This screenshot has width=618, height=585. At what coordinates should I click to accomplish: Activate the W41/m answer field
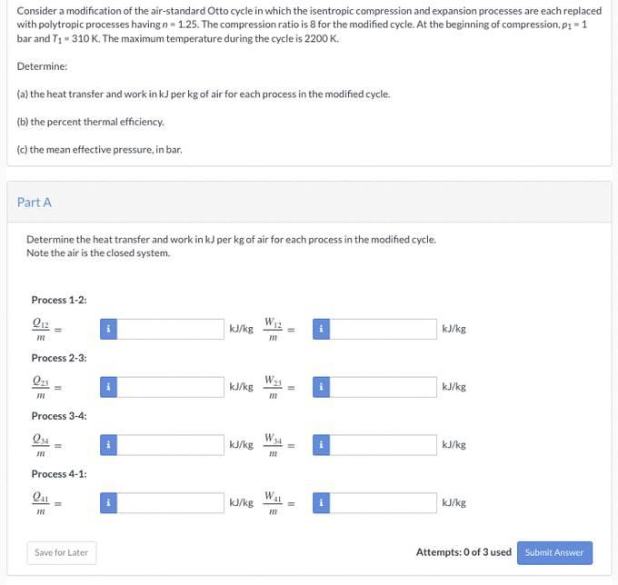pos(384,502)
